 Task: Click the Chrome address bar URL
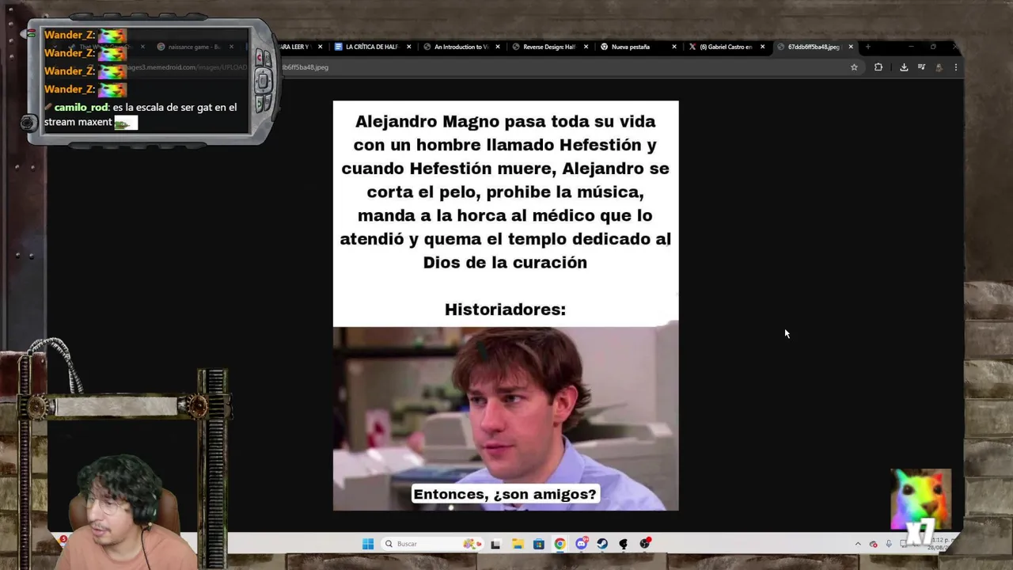(x=305, y=67)
